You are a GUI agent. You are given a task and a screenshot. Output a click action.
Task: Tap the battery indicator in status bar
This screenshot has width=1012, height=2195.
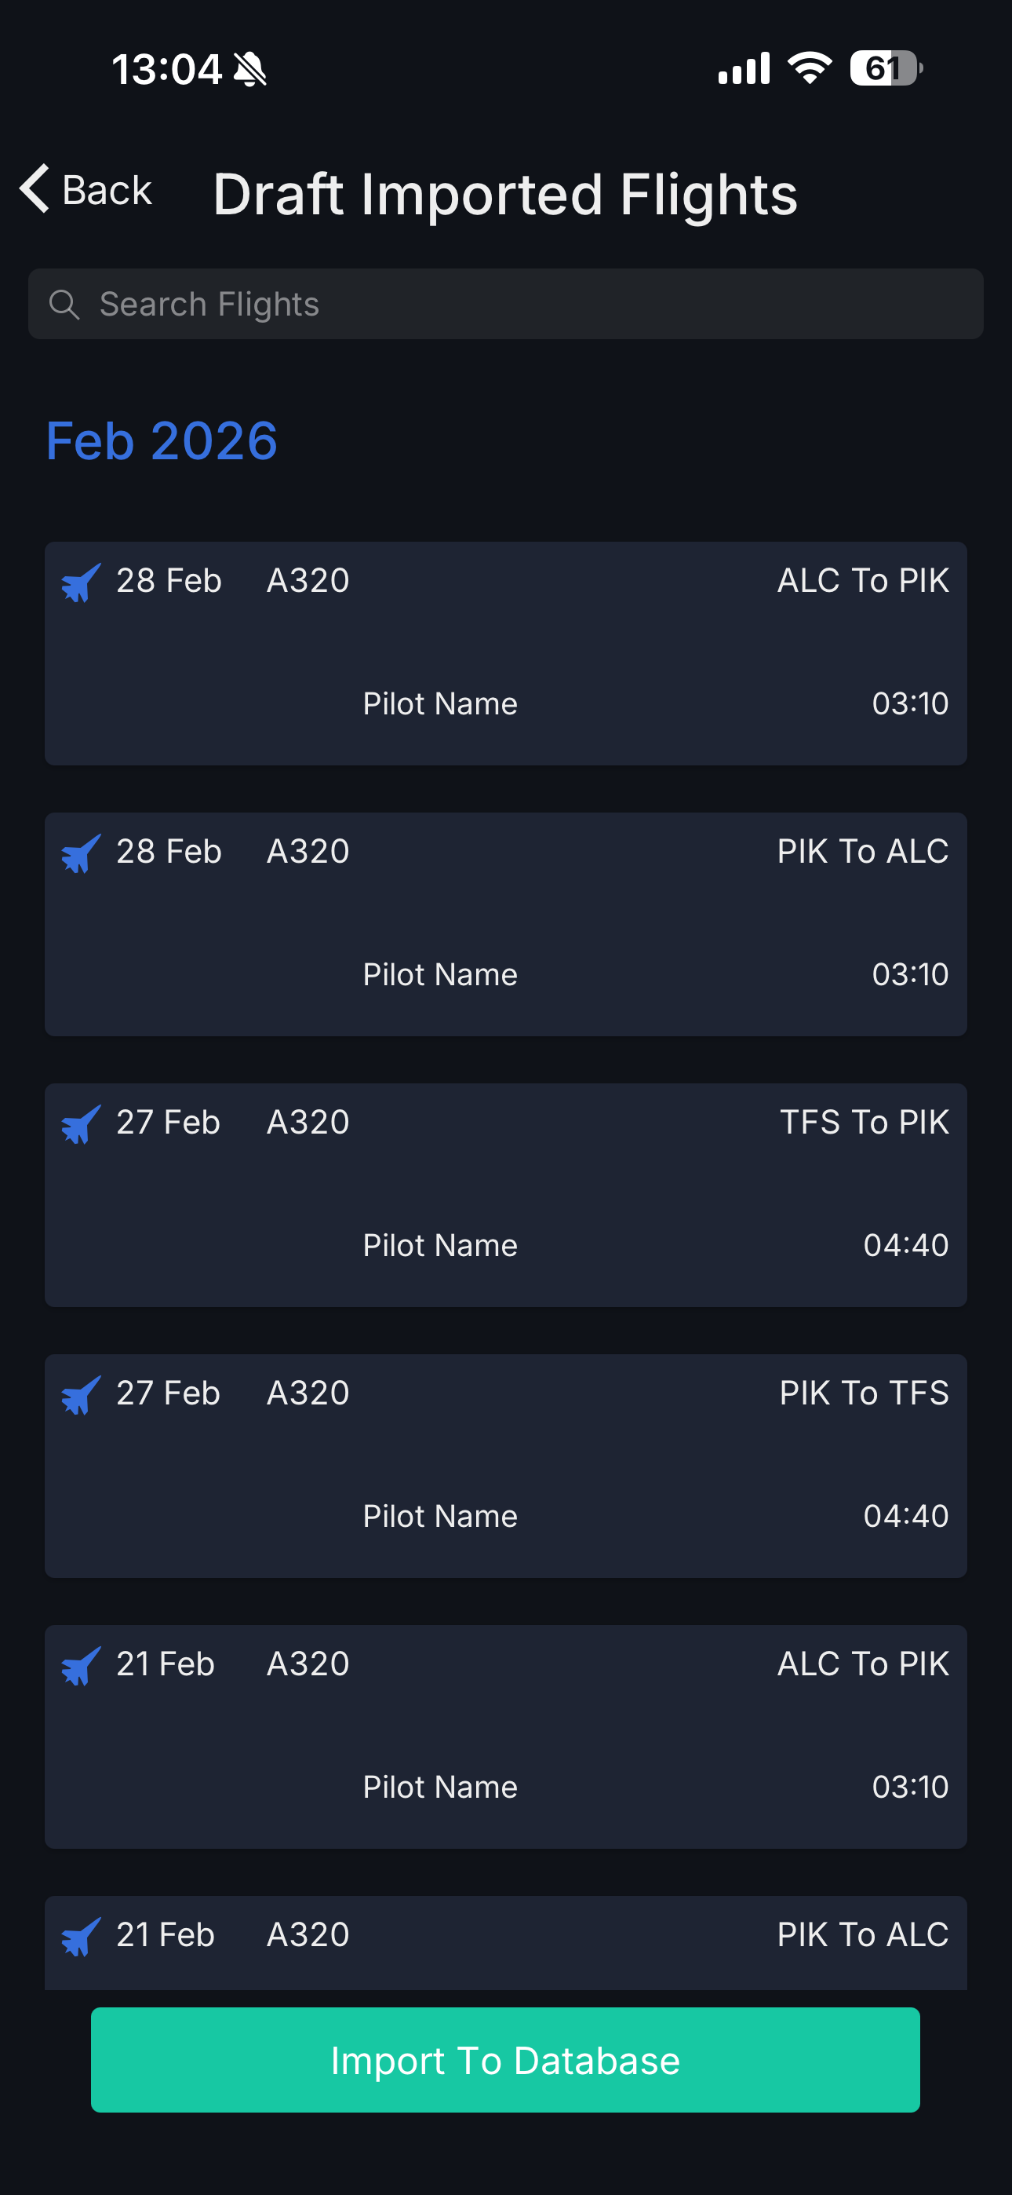[x=885, y=68]
